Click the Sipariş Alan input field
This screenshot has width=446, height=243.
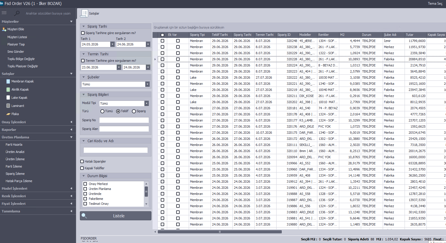click(x=124, y=129)
